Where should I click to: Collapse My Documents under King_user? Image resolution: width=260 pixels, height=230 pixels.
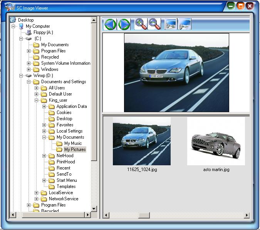click(x=44, y=137)
